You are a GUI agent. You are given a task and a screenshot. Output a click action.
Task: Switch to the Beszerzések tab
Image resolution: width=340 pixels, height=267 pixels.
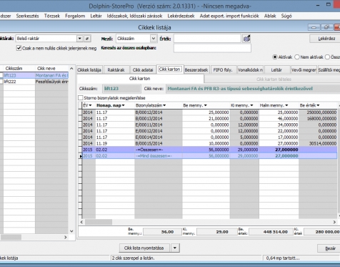[x=196, y=70]
